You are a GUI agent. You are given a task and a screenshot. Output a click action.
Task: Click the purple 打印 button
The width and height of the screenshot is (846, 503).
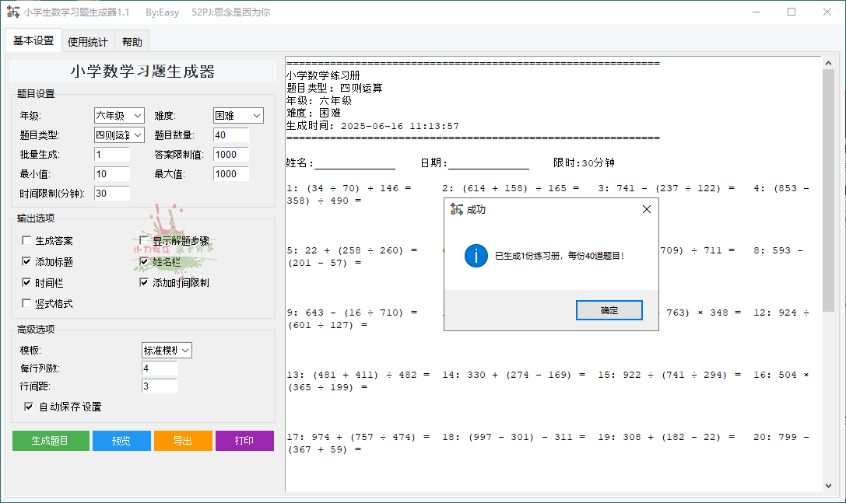tap(244, 441)
